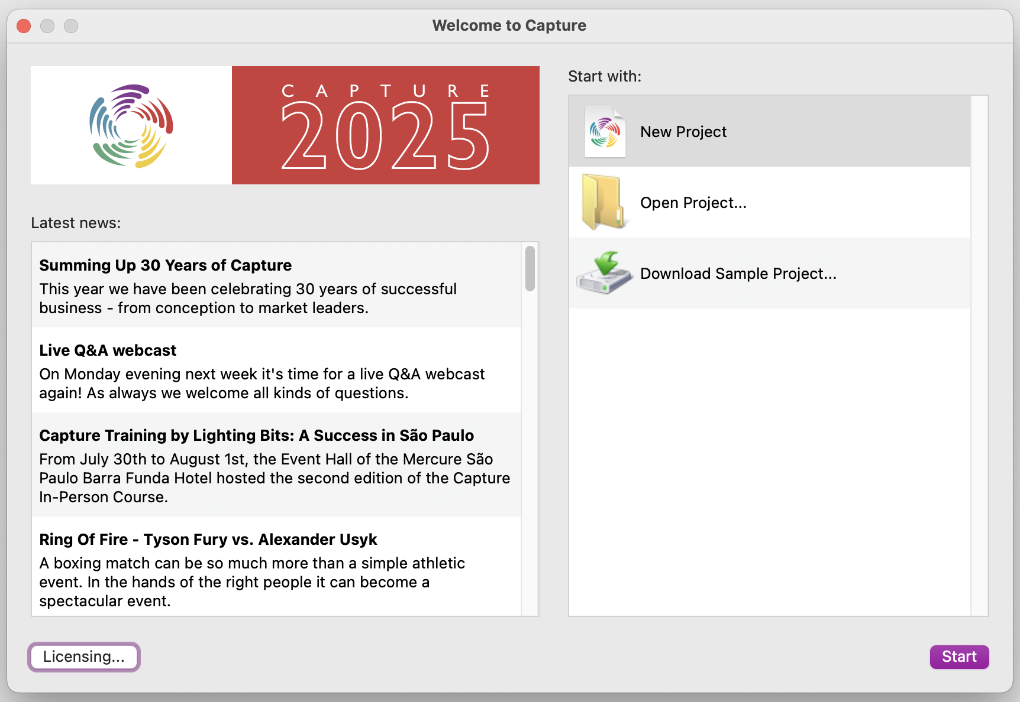The width and height of the screenshot is (1020, 702).
Task: Click the red close window button
Action: point(24,26)
